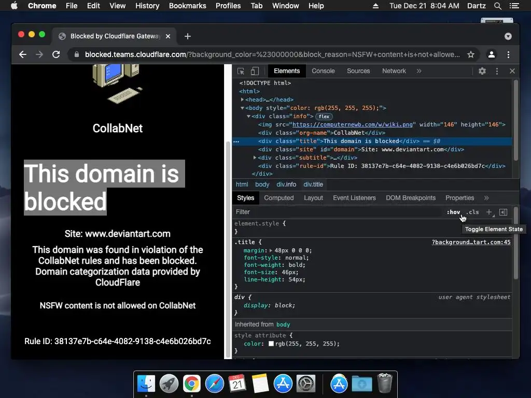Toggle the .cls element classes pane
Viewport: 531px width, 398px height.
(473, 212)
